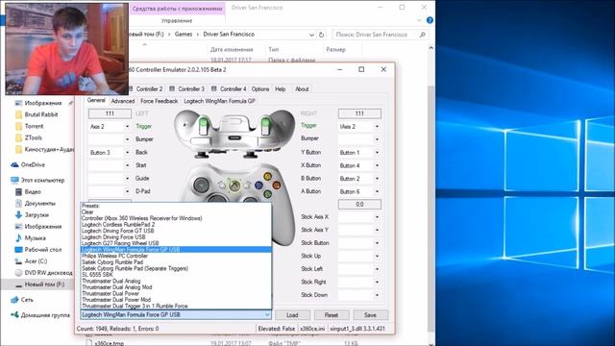This screenshot has height=346, width=615.
Task: Choose Logitech Driving Force GT USB preset
Action: (176, 231)
